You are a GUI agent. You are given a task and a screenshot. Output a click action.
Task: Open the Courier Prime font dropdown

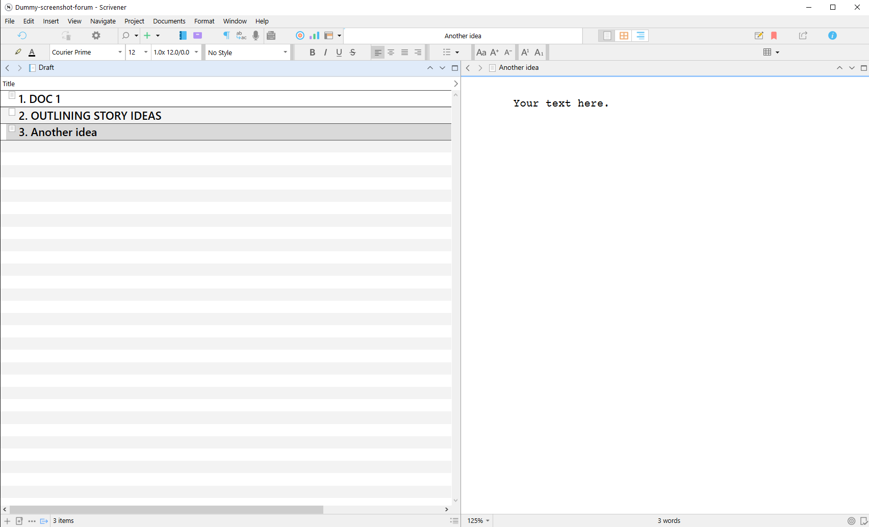tap(87, 52)
